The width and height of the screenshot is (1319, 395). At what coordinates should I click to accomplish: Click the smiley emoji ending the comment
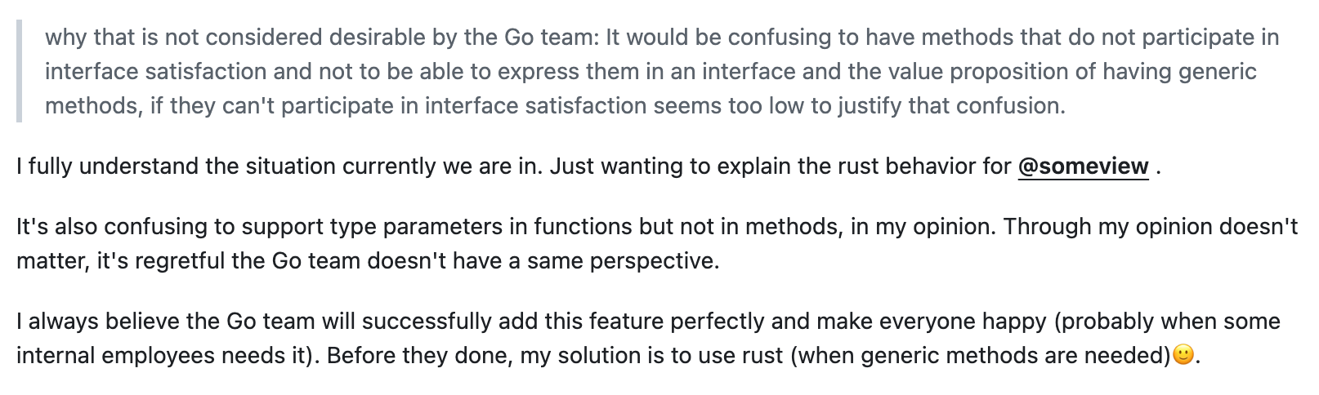1183,355
